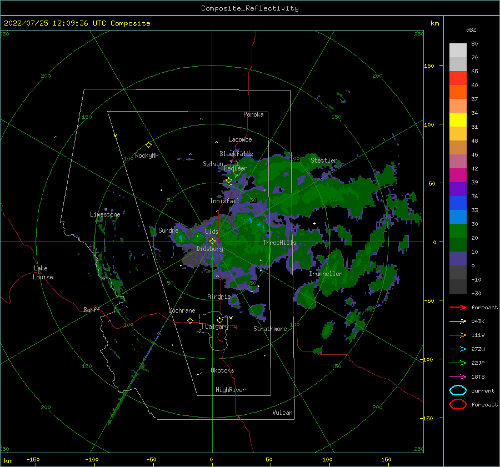Viewport: 500px width, 467px height.
Task: Click the HighRiver city label
Action: [x=231, y=390]
